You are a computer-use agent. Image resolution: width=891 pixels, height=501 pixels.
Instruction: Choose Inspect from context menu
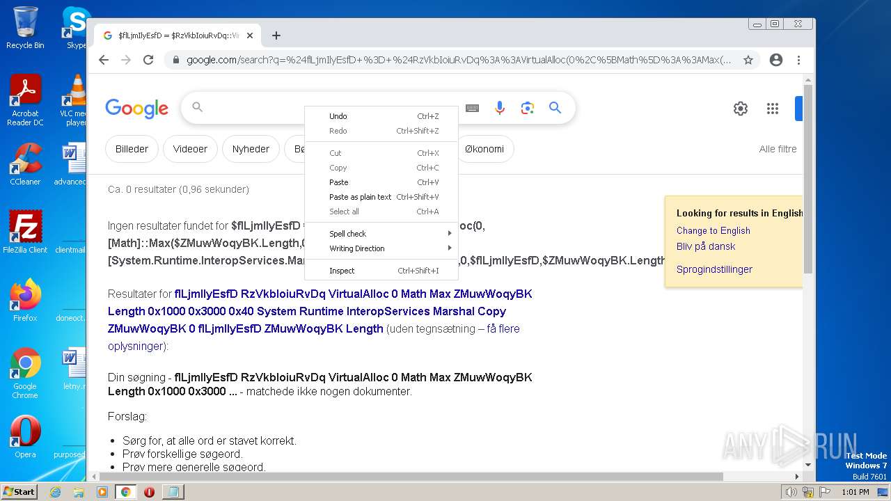(381, 271)
